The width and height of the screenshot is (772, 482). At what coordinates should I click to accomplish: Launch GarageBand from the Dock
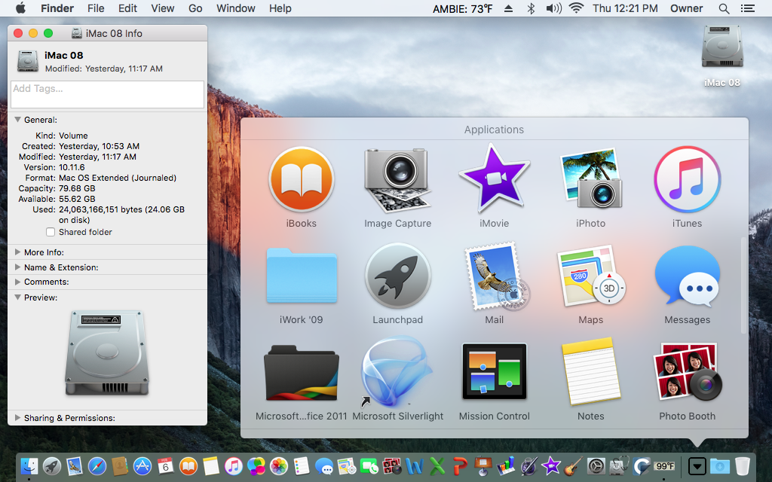click(x=573, y=465)
